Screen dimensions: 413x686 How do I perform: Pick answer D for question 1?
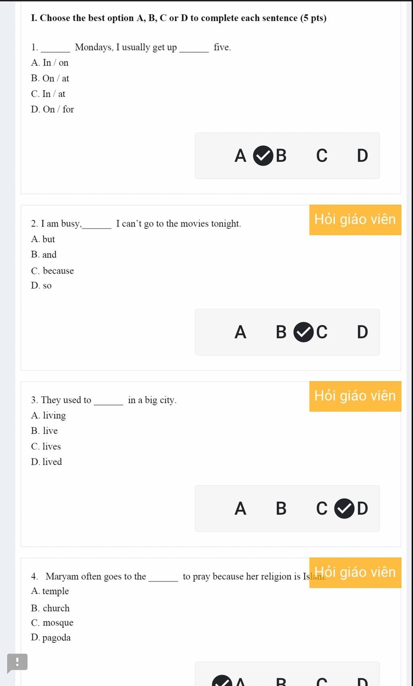coord(363,155)
